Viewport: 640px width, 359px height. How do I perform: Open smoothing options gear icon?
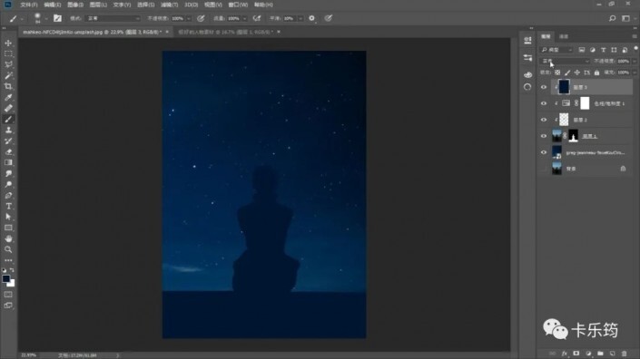(312, 18)
